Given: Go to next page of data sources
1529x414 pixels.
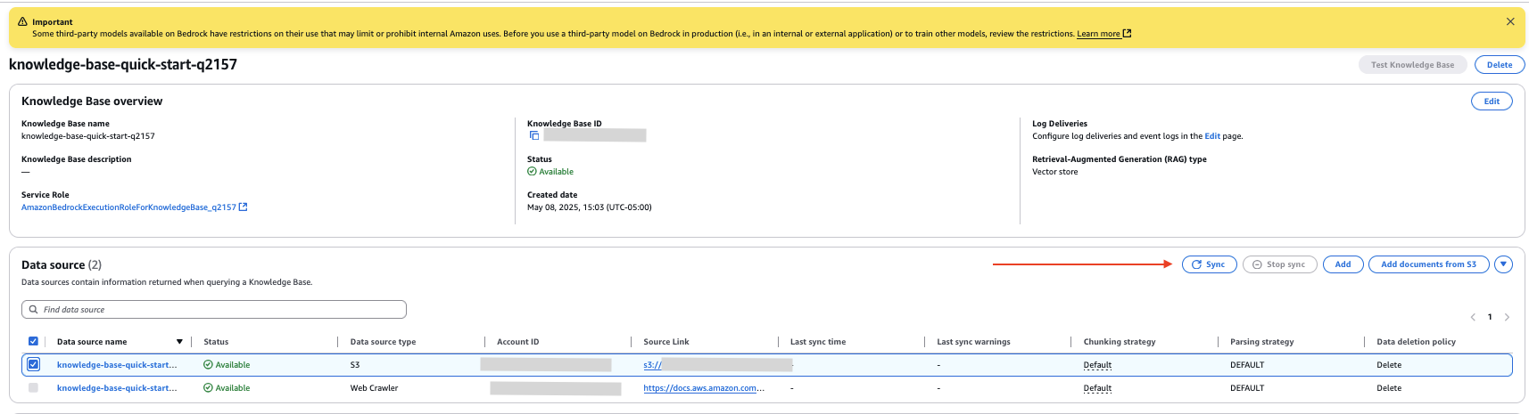Looking at the screenshot, I should (1508, 317).
